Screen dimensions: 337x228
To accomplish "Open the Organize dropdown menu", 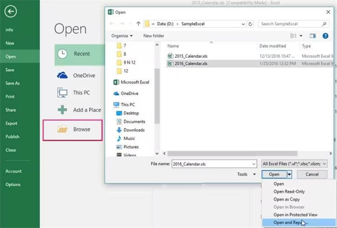I will click(x=122, y=36).
